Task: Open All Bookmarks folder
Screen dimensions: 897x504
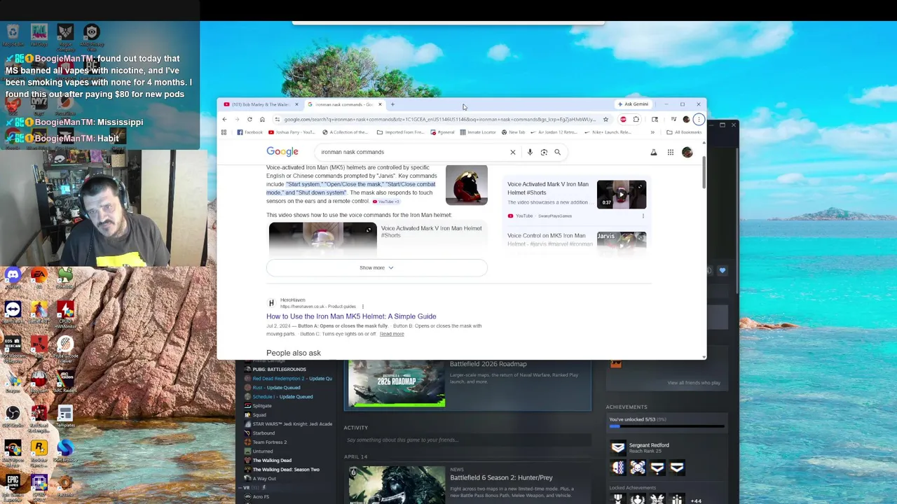Action: click(684, 132)
